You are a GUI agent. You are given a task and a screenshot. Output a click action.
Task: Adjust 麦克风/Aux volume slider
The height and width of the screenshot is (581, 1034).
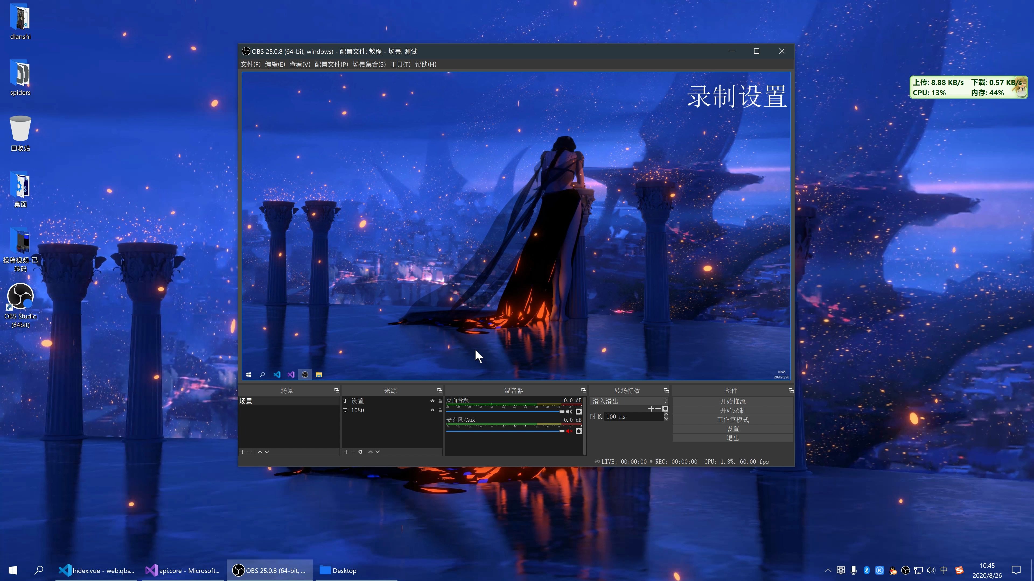tap(505, 431)
